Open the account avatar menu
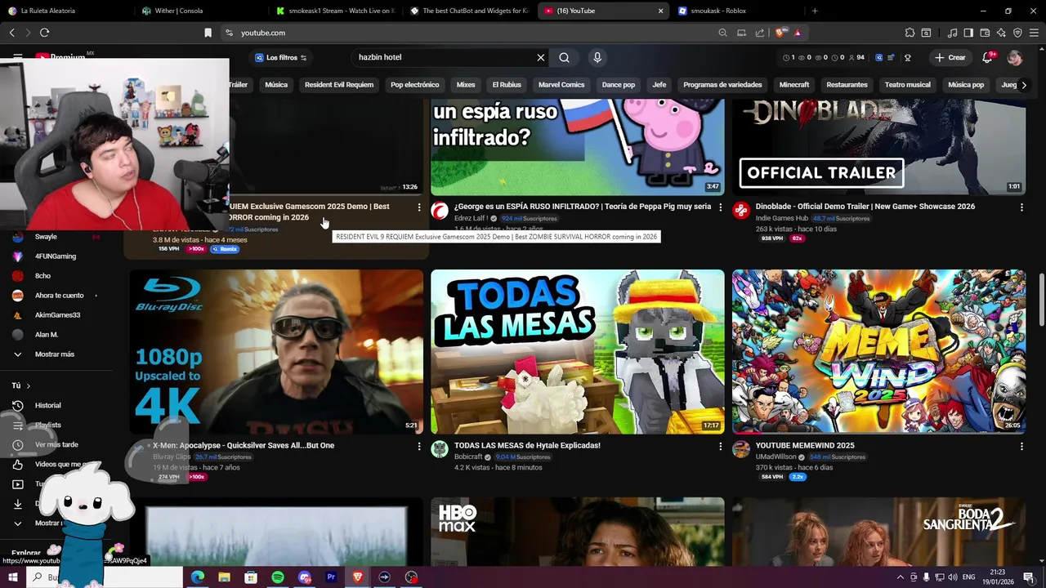The image size is (1046, 588). click(1015, 57)
